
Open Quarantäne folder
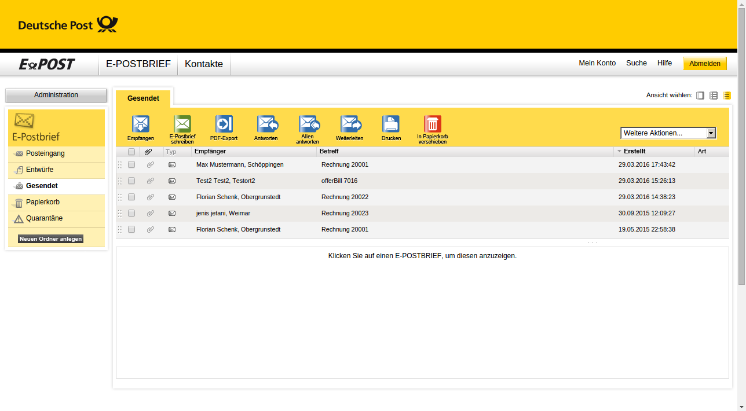point(56,218)
